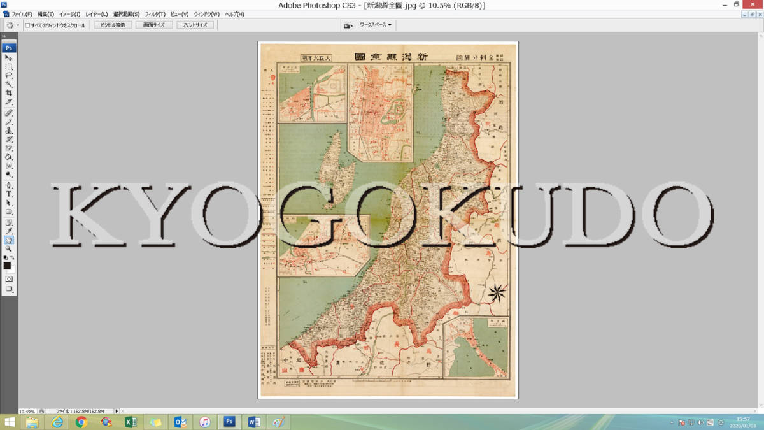This screenshot has height=430, width=764.
Task: Swap foreground and background colors
Action: click(13, 257)
